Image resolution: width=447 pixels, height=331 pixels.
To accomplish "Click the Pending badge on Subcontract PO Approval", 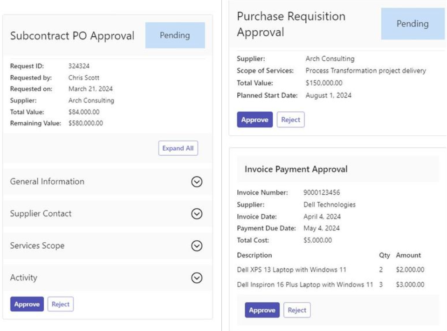I will click(x=174, y=34).
